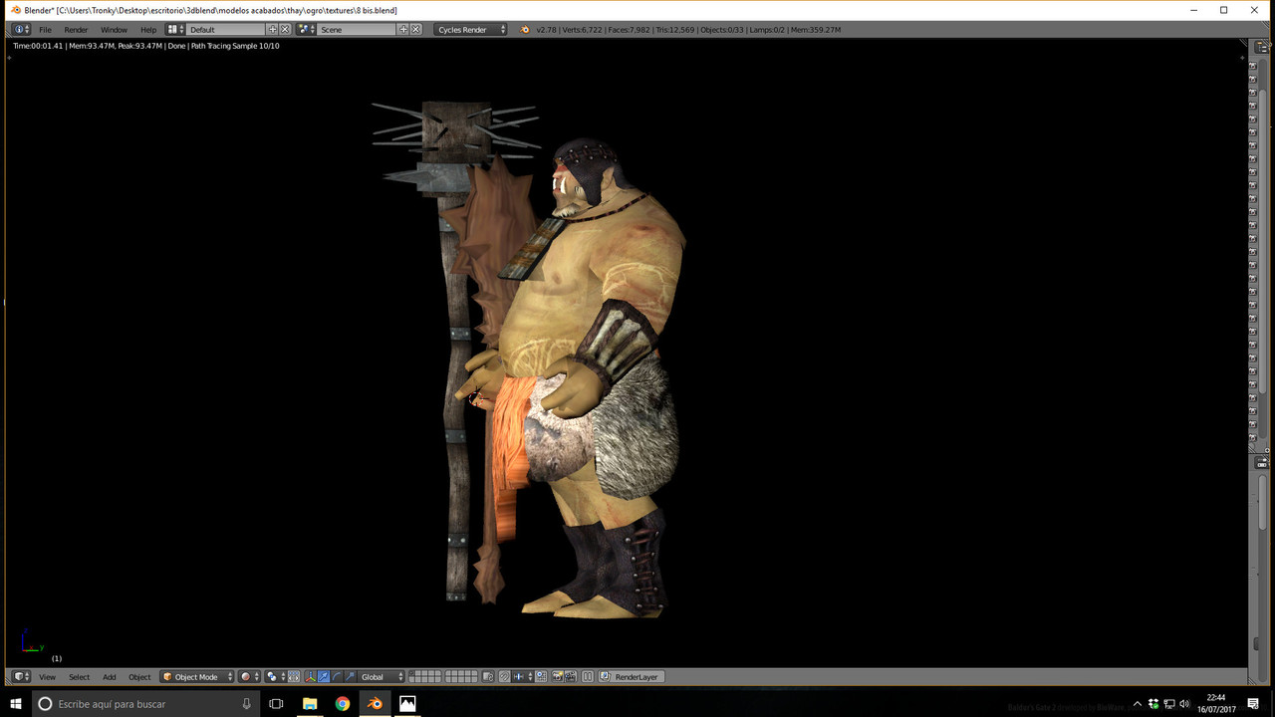1275x717 pixels.
Task: Open the pivot point selector icon
Action: (274, 677)
